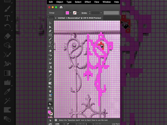Image resolution: width=167 pixels, height=125 pixels.
Task: Open the Select menu
Action: click(x=78, y=2)
